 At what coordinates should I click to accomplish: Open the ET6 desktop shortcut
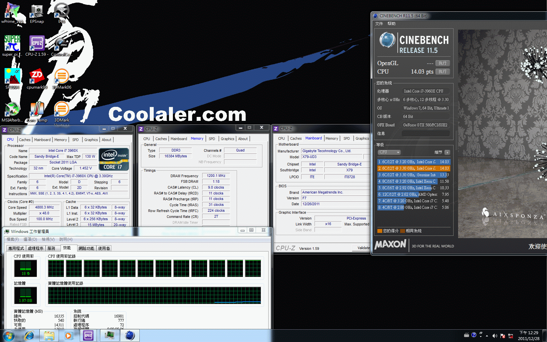tap(62, 13)
